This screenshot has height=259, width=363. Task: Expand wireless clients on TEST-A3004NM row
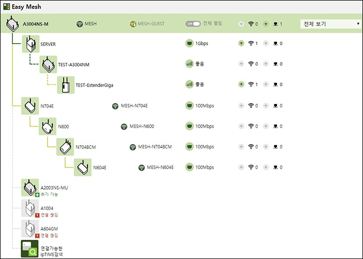coord(241,64)
